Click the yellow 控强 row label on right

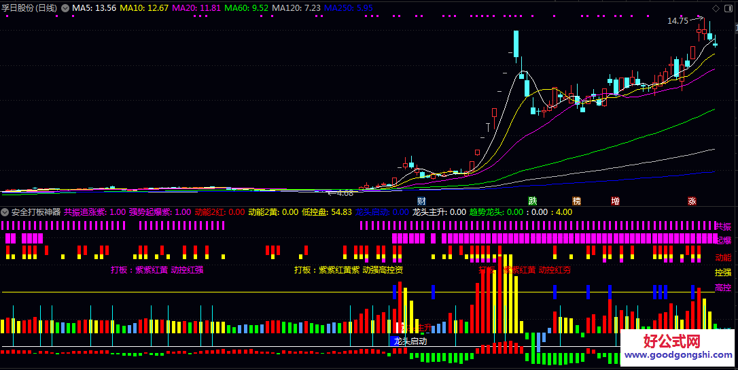(x=723, y=273)
